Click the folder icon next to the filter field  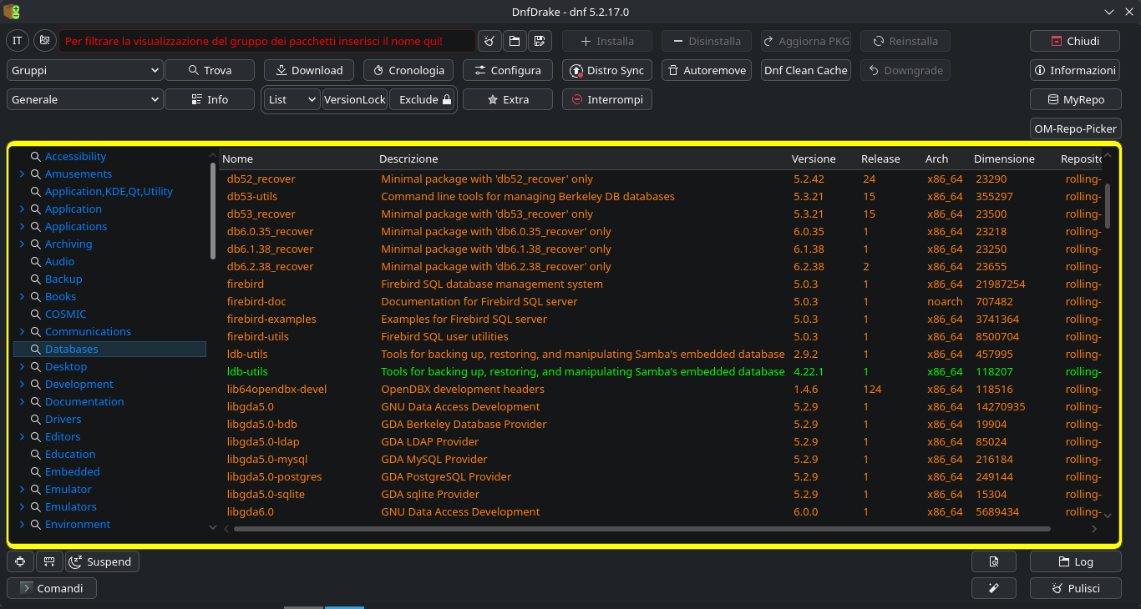click(x=515, y=41)
